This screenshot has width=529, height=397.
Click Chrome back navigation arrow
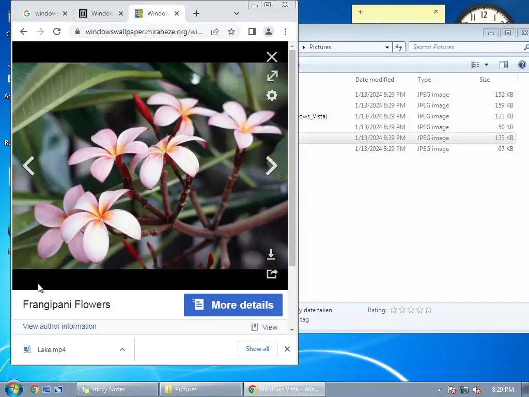[24, 32]
